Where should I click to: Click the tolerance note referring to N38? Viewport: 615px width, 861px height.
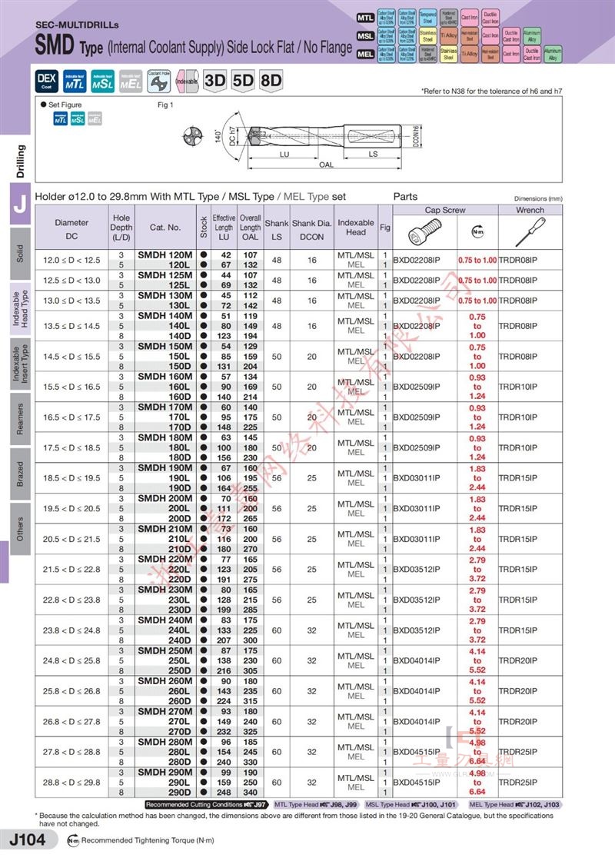[x=492, y=91]
